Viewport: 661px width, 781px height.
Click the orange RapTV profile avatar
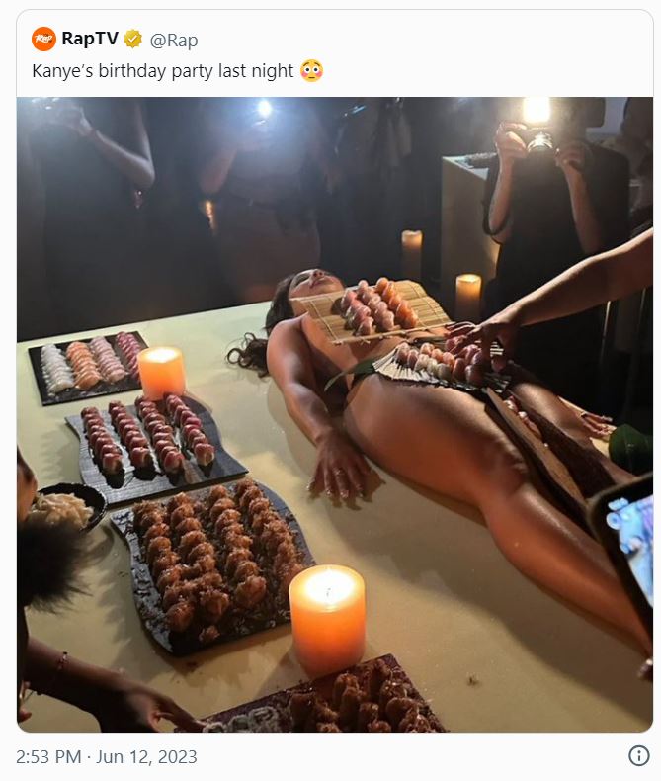[43, 40]
